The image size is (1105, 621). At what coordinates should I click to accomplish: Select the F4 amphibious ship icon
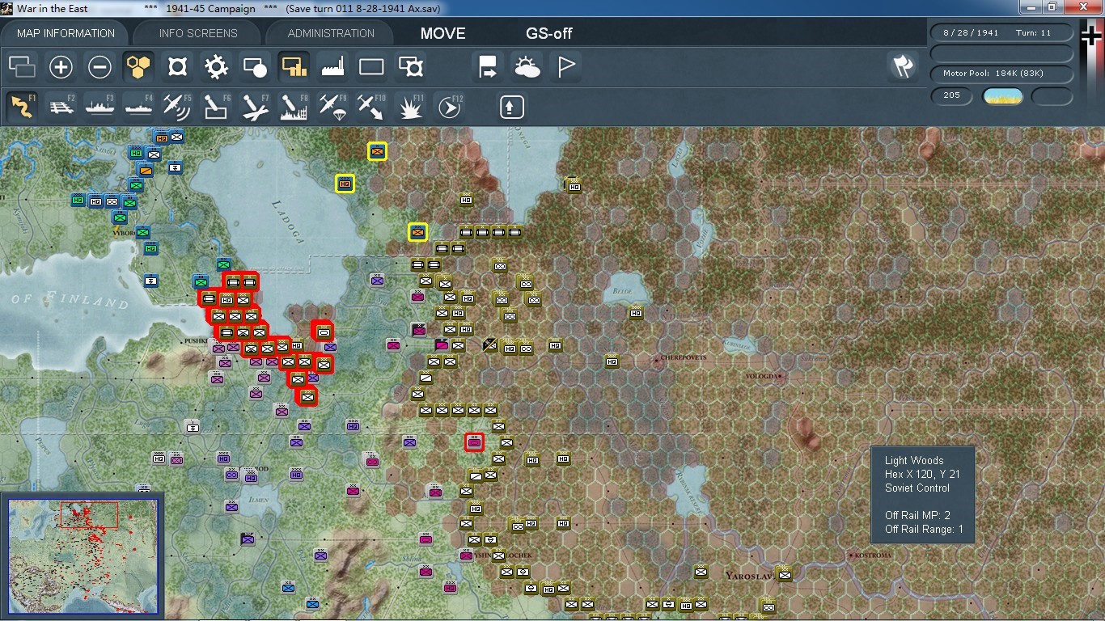[138, 107]
